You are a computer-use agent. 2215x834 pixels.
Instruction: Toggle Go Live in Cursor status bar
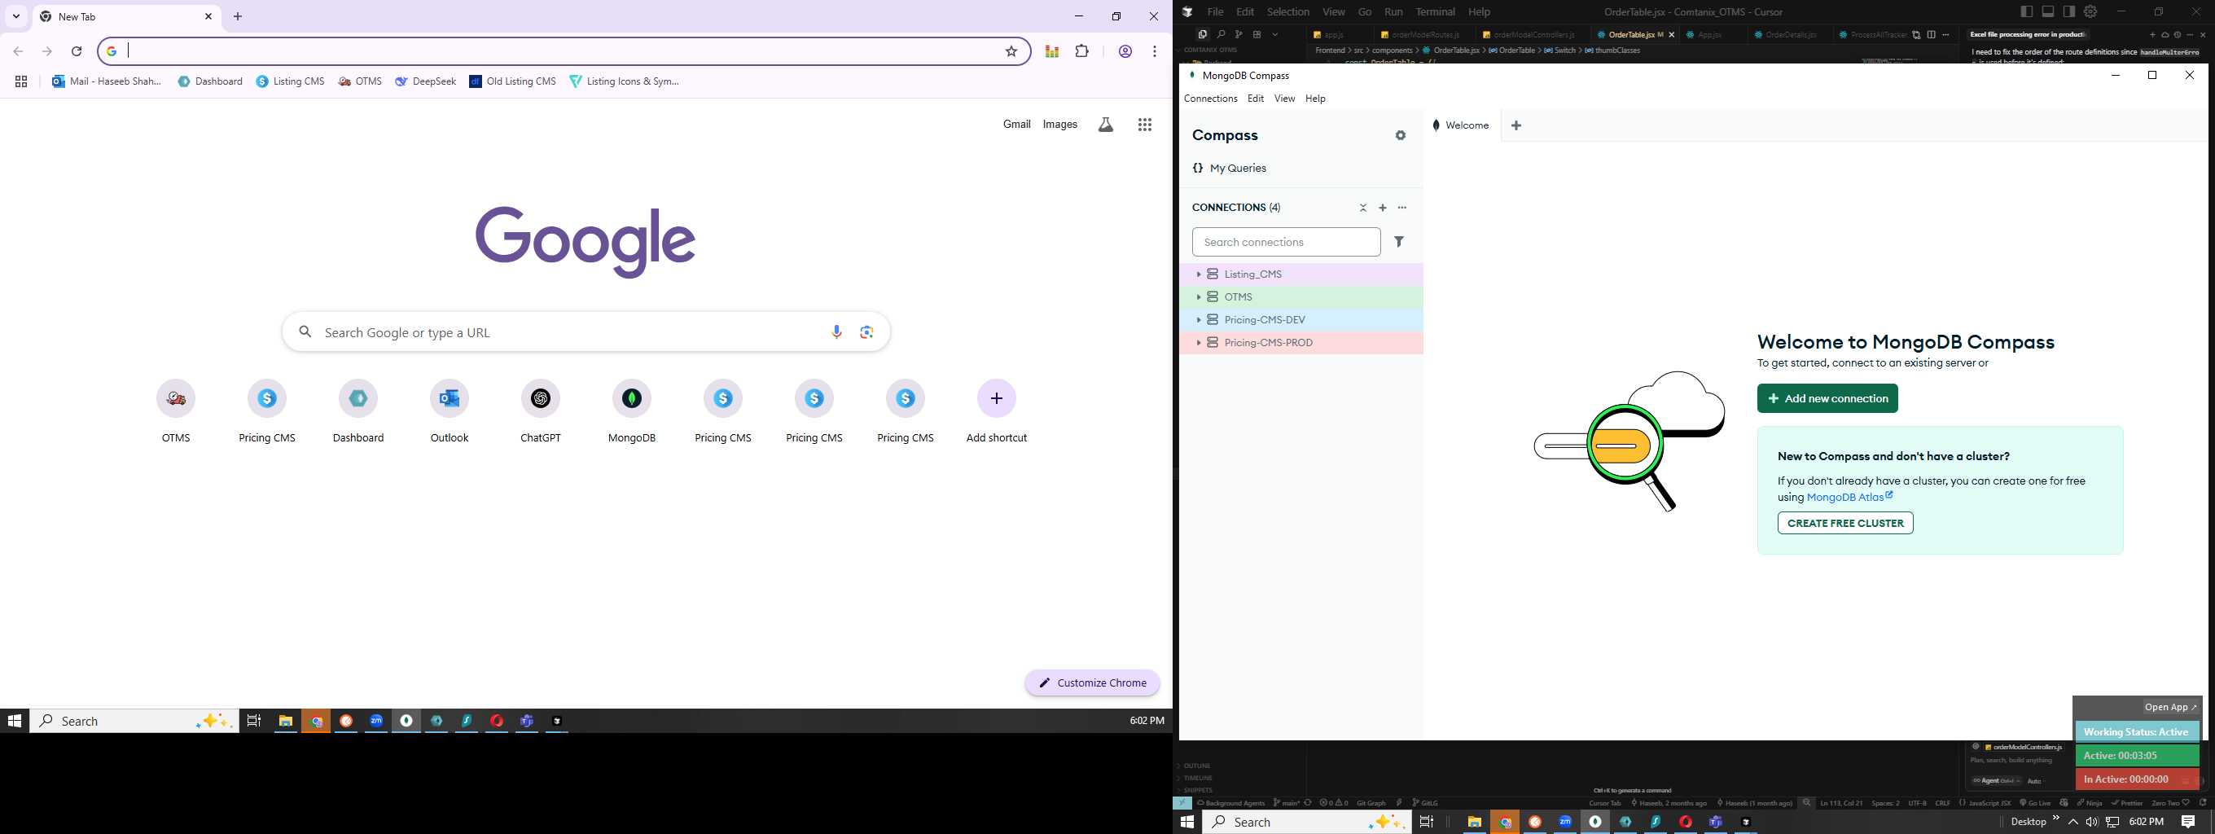(x=2033, y=803)
